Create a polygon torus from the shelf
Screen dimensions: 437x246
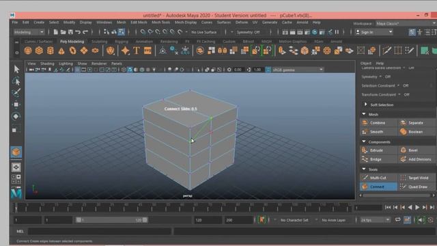click(x=72, y=51)
